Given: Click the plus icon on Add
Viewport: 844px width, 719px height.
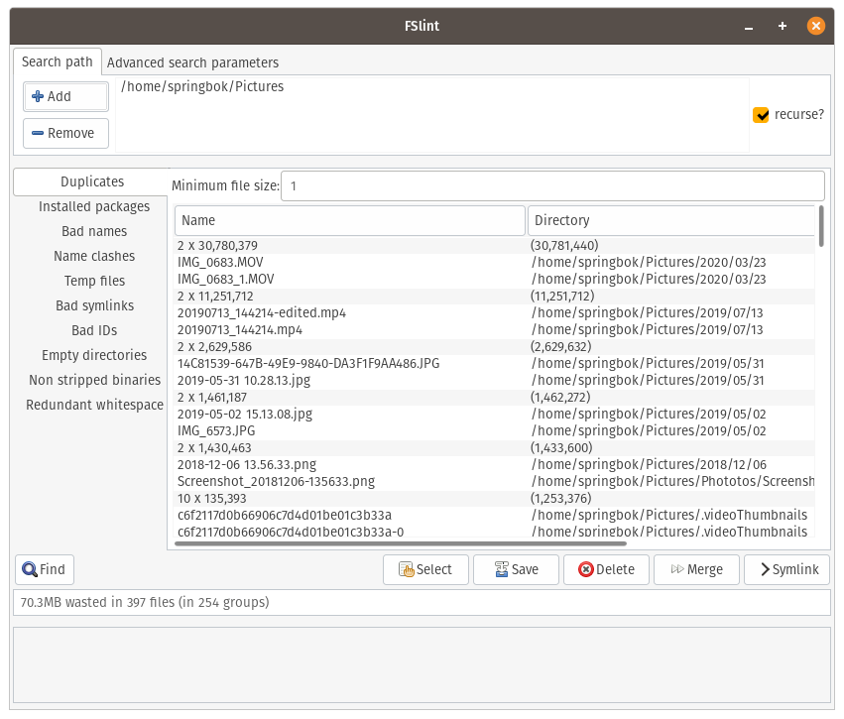Looking at the screenshot, I should (38, 96).
